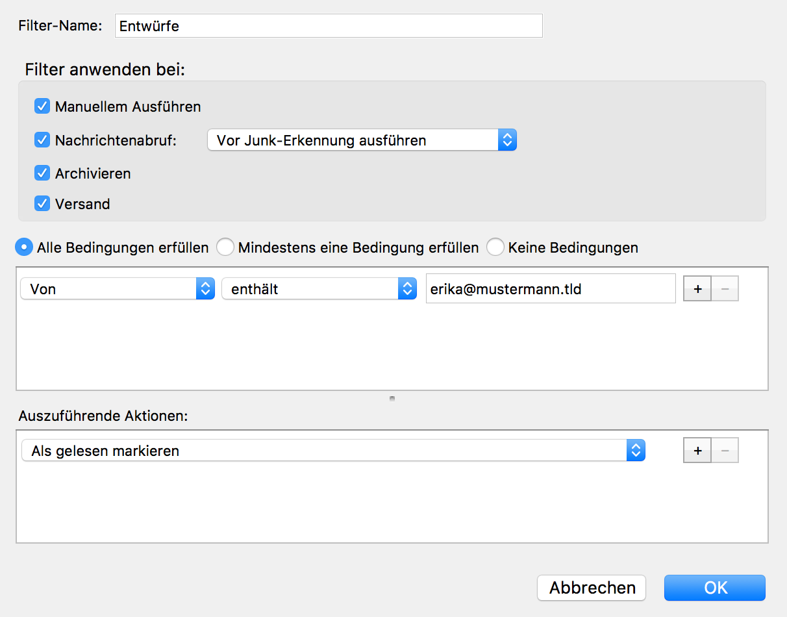The height and width of the screenshot is (617, 787).
Task: Click the Filter anwenden bei heading
Action: pos(105,69)
